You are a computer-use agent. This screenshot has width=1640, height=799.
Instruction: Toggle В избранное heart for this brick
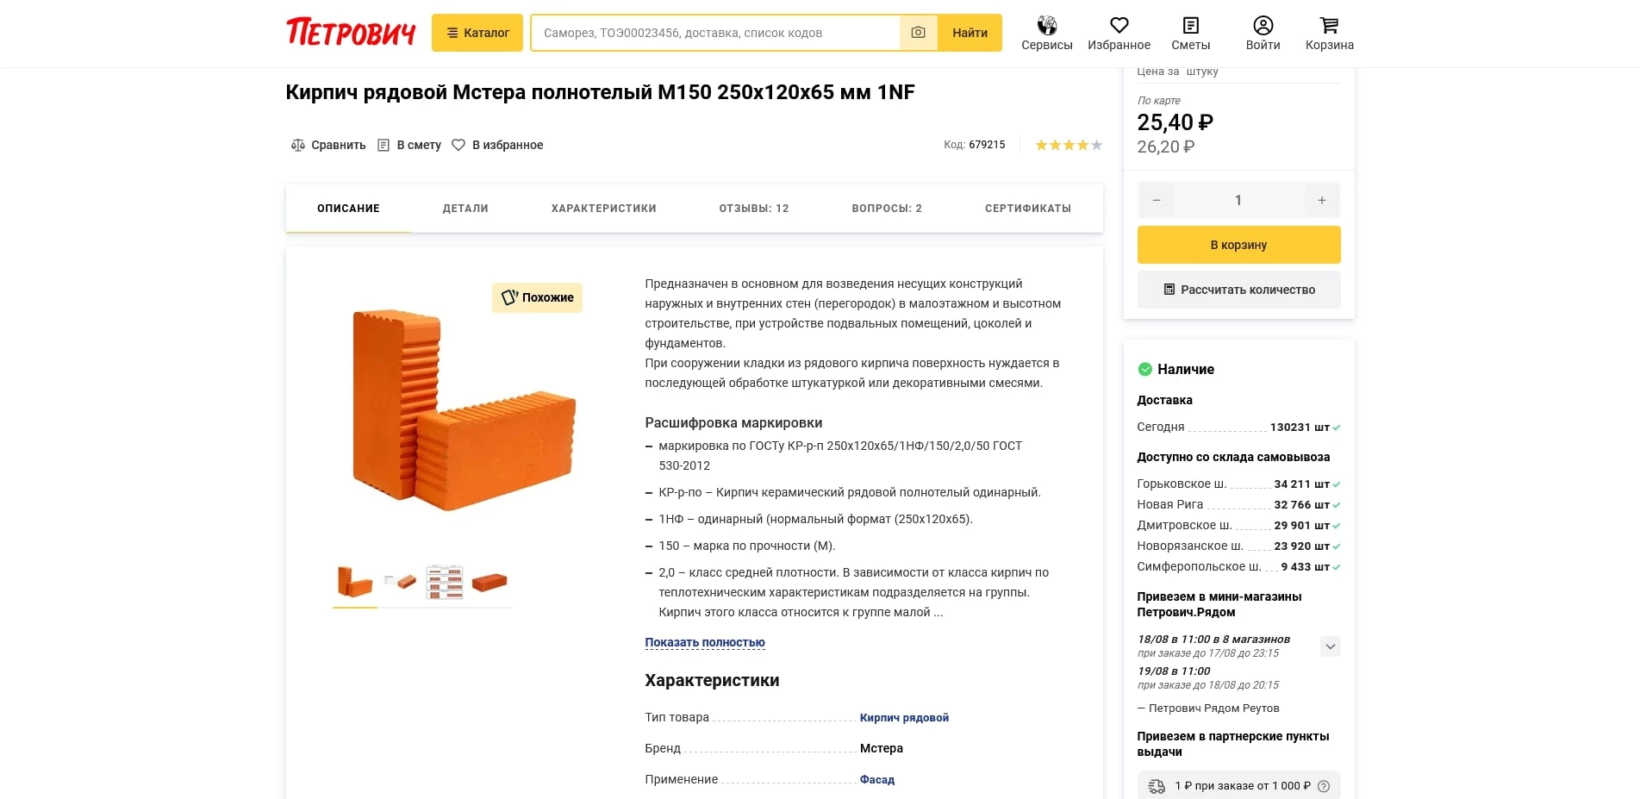coord(458,145)
